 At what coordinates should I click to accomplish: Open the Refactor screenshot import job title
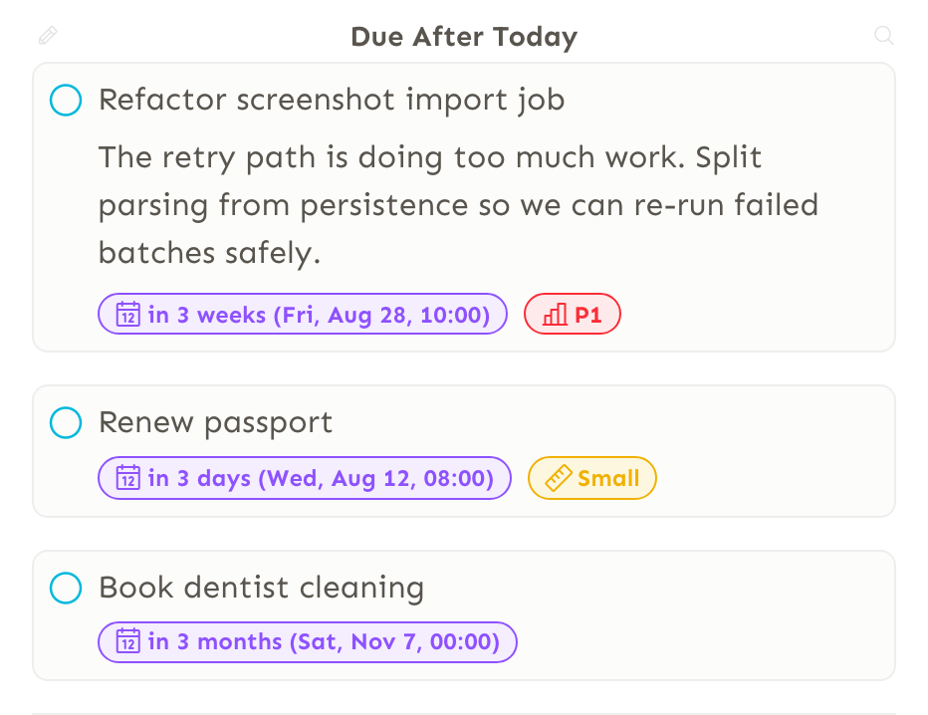pos(332,100)
